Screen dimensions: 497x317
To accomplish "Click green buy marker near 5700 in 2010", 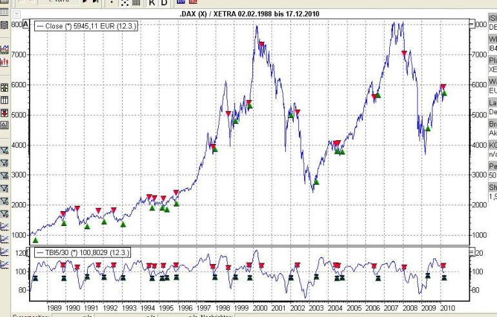I will [x=444, y=92].
